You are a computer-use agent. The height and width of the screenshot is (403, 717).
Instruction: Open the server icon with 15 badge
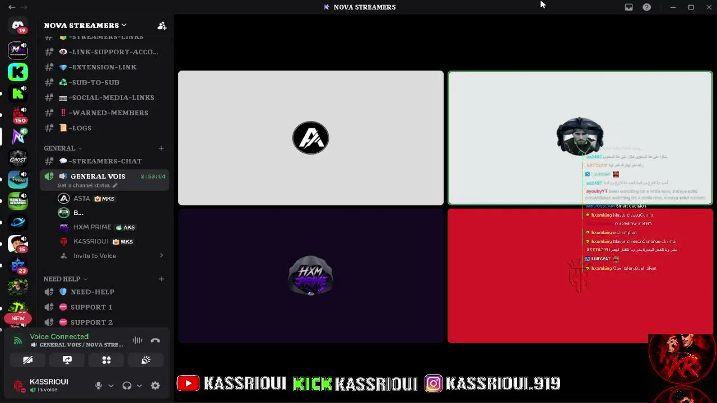pos(18,244)
